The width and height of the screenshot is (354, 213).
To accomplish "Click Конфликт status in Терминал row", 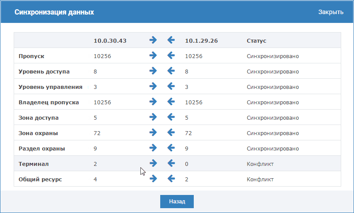I will click(260, 164).
